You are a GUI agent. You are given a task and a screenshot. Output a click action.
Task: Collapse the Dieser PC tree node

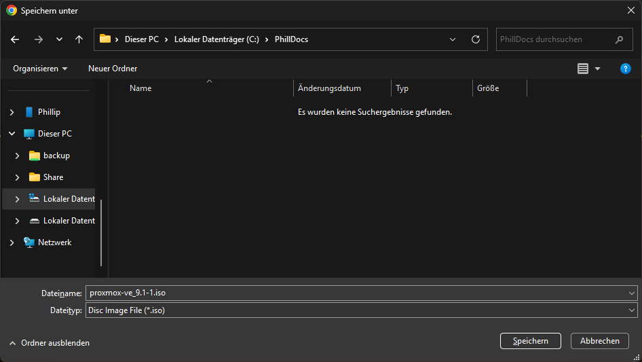12,134
